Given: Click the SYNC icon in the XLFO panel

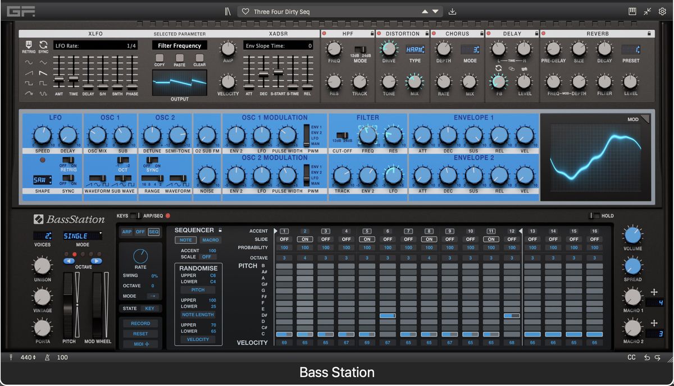Looking at the screenshot, I should (43, 45).
